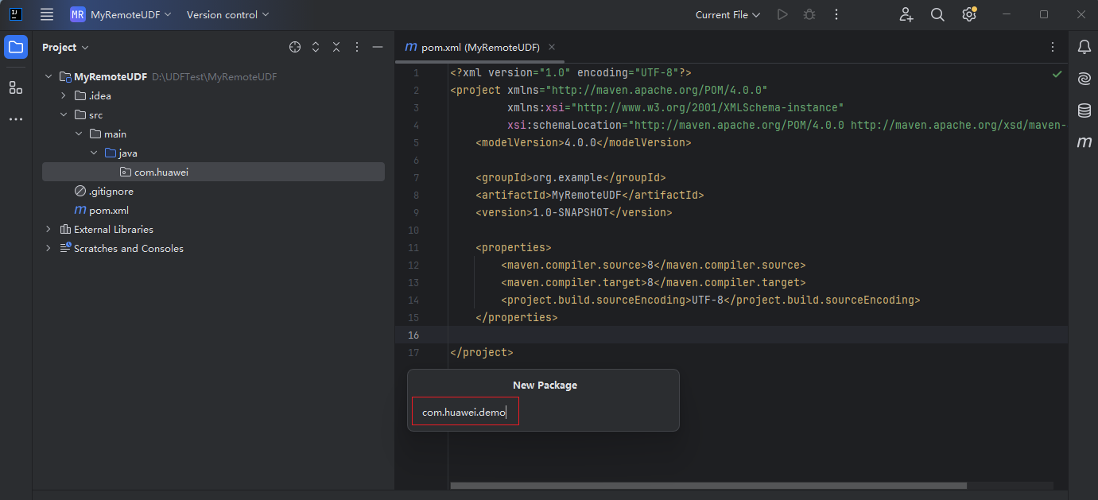
Task: Open Project view mode dropdown
Action: click(x=65, y=47)
